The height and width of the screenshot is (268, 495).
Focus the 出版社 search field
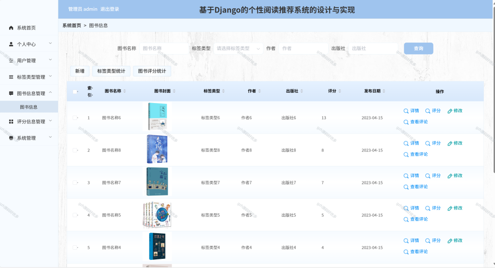[x=373, y=48]
